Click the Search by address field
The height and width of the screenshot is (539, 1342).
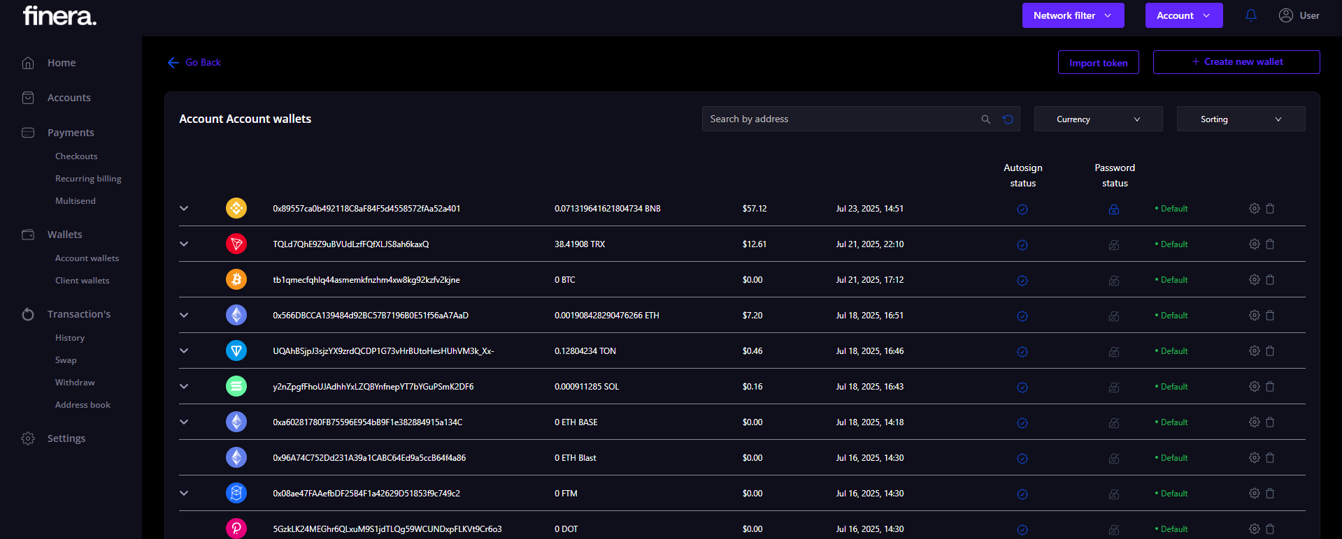tap(839, 119)
